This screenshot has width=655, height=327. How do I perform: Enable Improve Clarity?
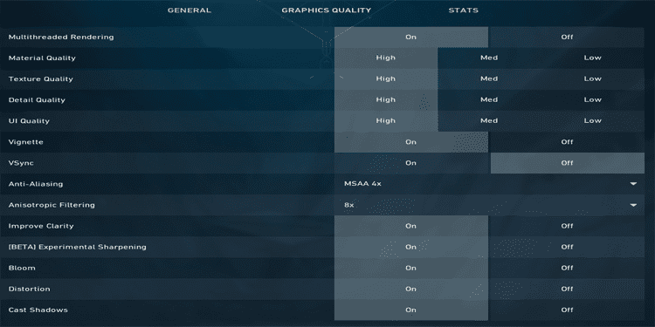click(411, 226)
